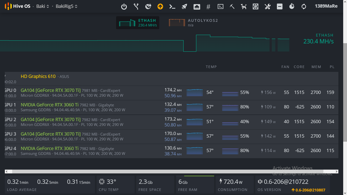Click the hash tag icon
This screenshot has width=347, height=195.
click(208, 7)
